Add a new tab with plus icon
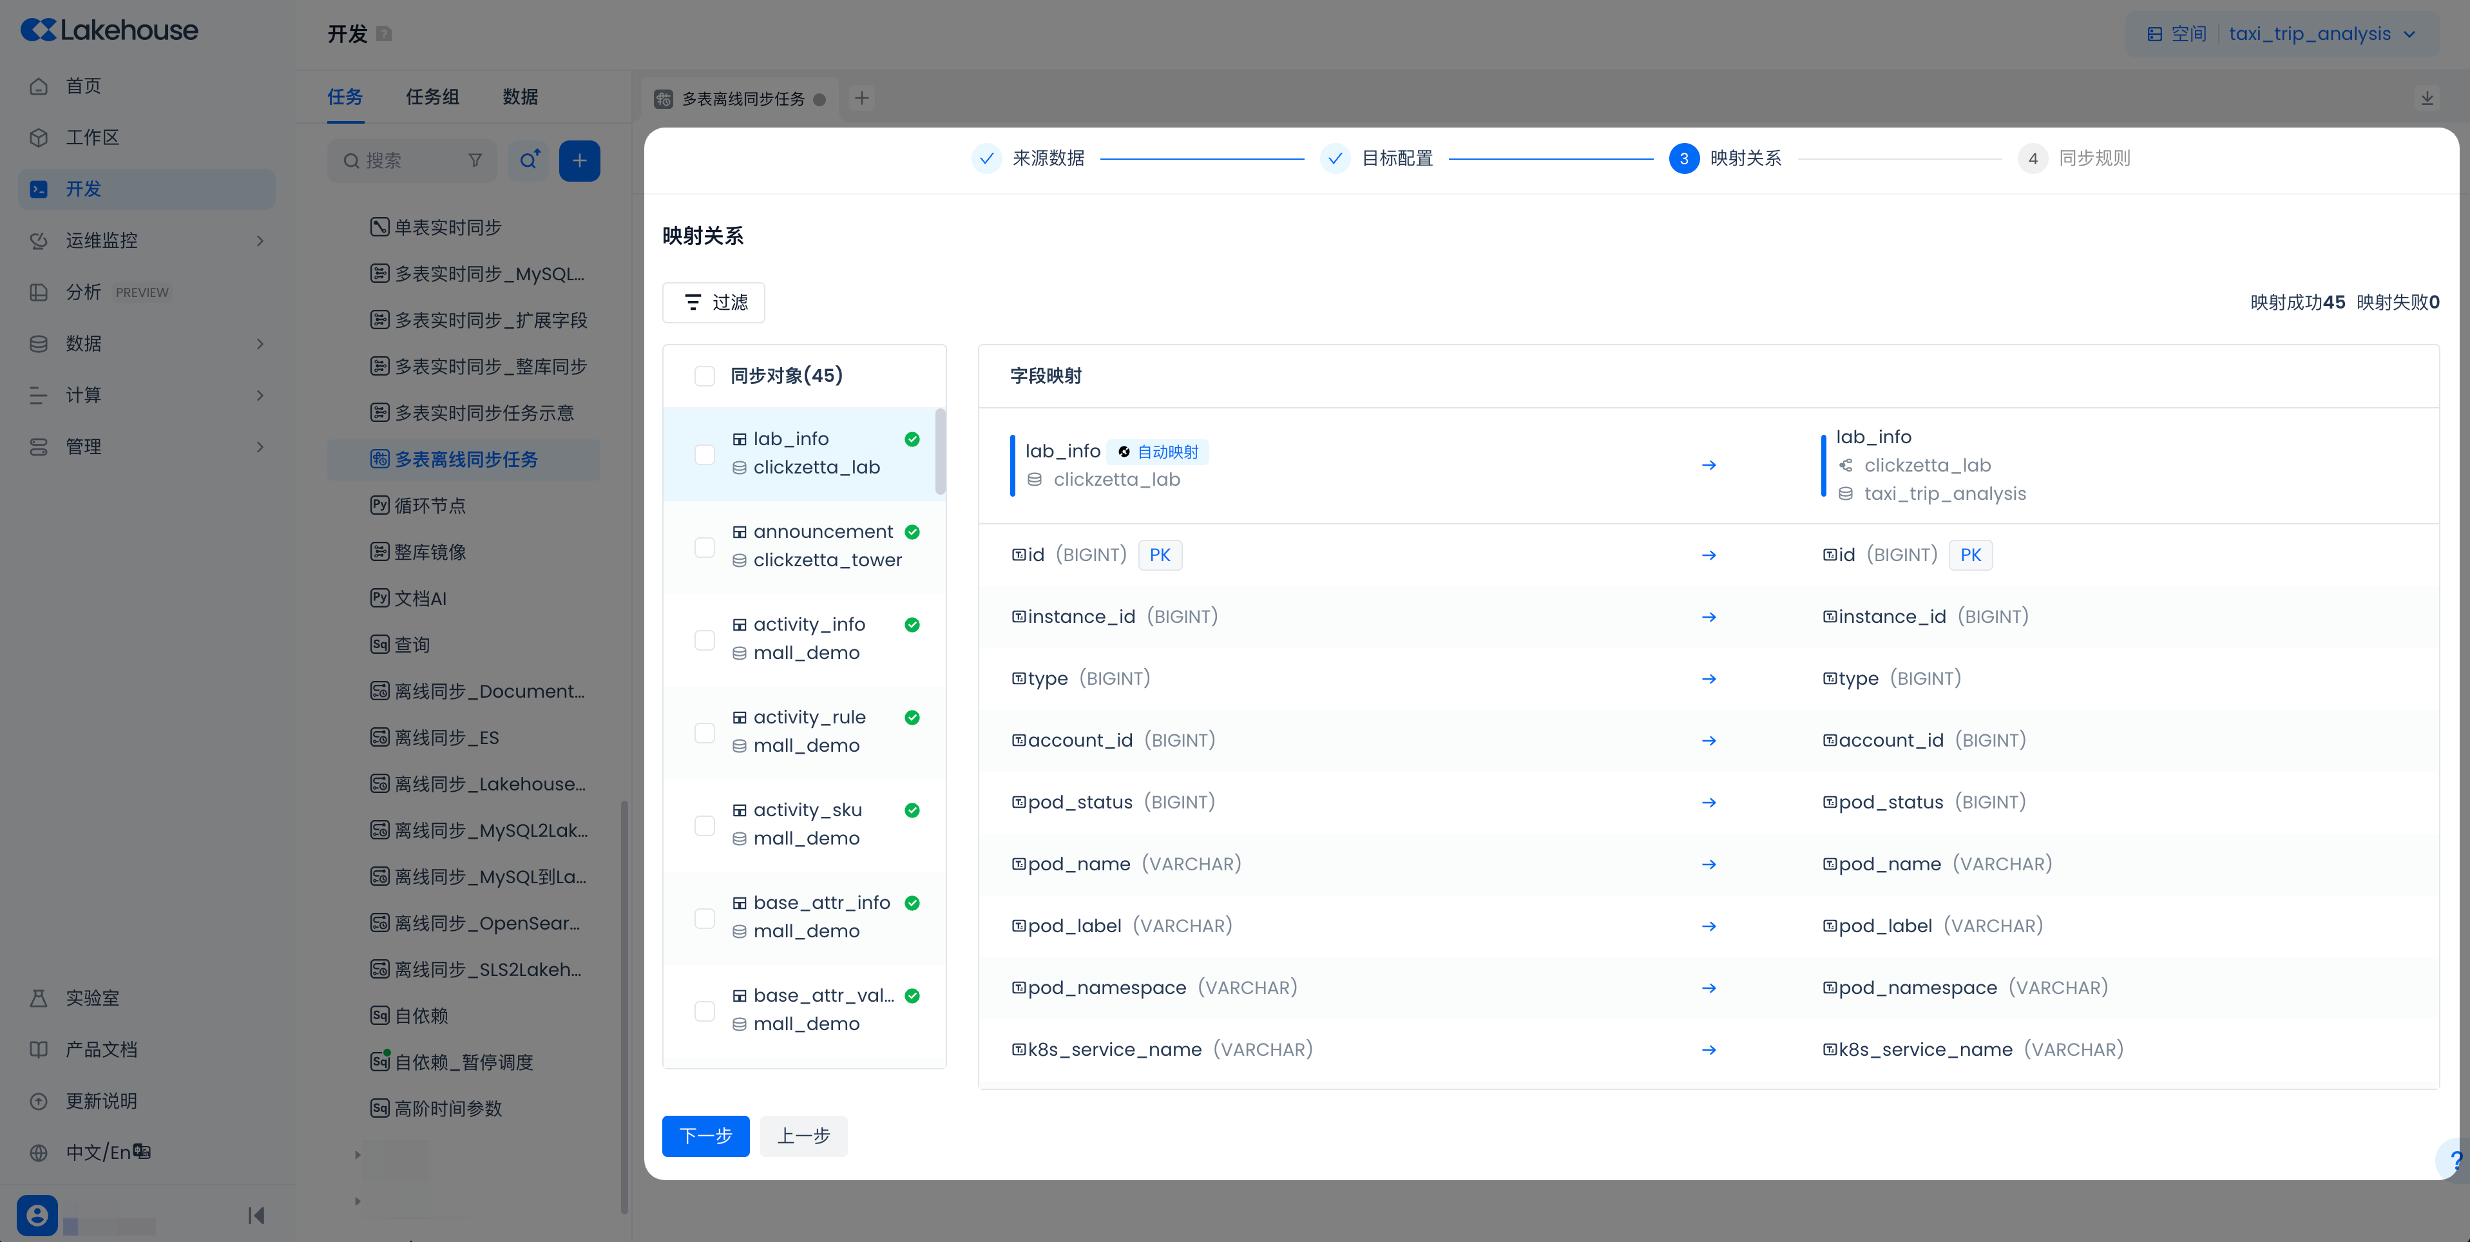Viewport: 2470px width, 1242px height. (x=862, y=98)
